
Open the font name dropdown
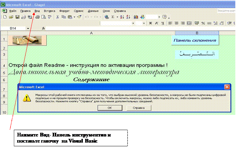point(133,23)
